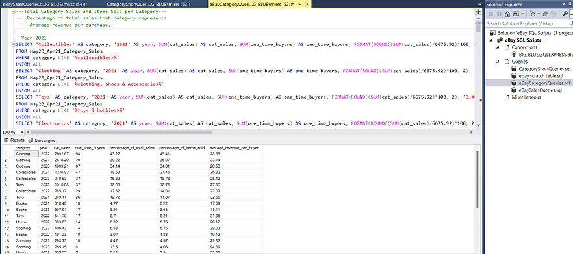Click the one_time_buyers column header
This screenshot has width=573, height=254.
click(x=91, y=148)
